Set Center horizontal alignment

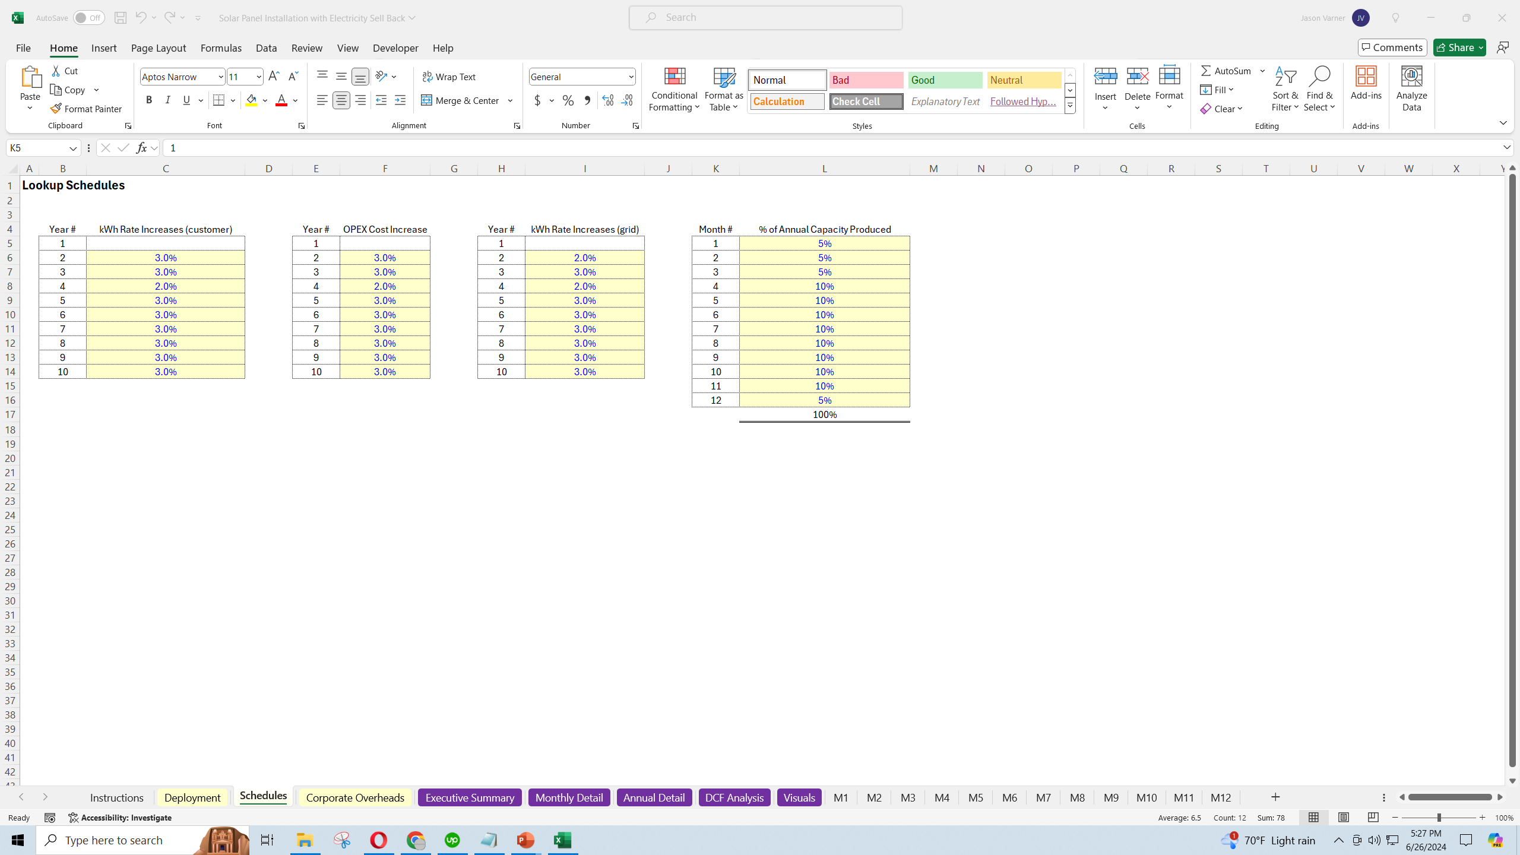[341, 100]
